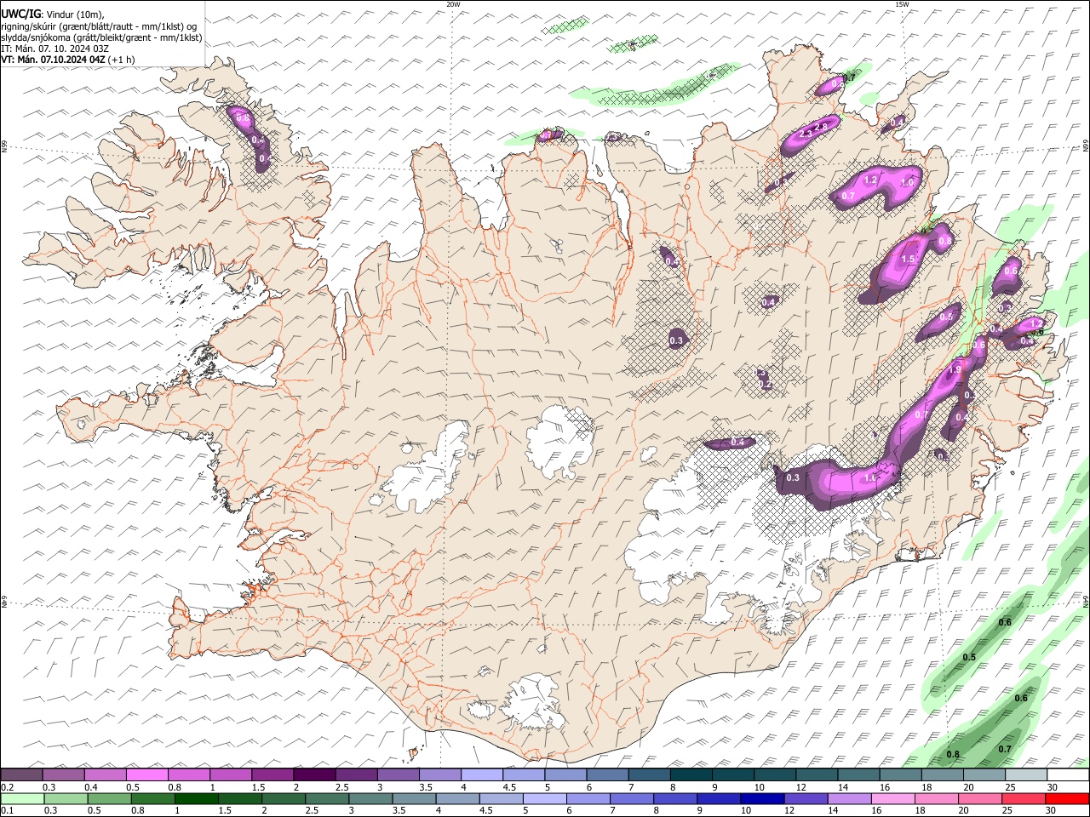The height and width of the screenshot is (817, 1090).
Task: Click the 'rigning/skúrir' legend description line
Action: 100,26
